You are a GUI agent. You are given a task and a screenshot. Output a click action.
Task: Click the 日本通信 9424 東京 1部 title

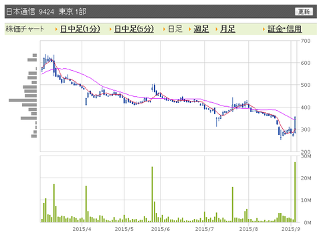46,11
